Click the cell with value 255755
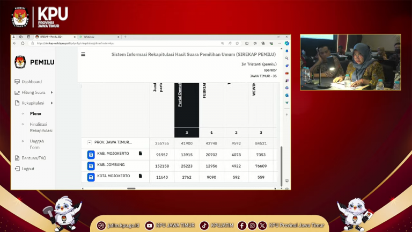 tap(162, 143)
